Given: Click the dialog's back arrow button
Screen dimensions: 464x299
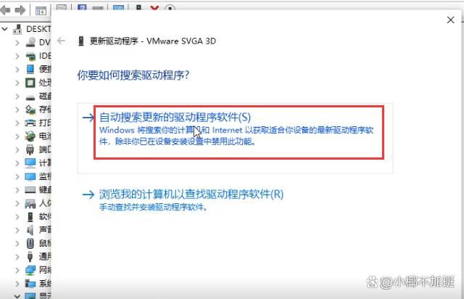Looking at the screenshot, I should (61, 41).
